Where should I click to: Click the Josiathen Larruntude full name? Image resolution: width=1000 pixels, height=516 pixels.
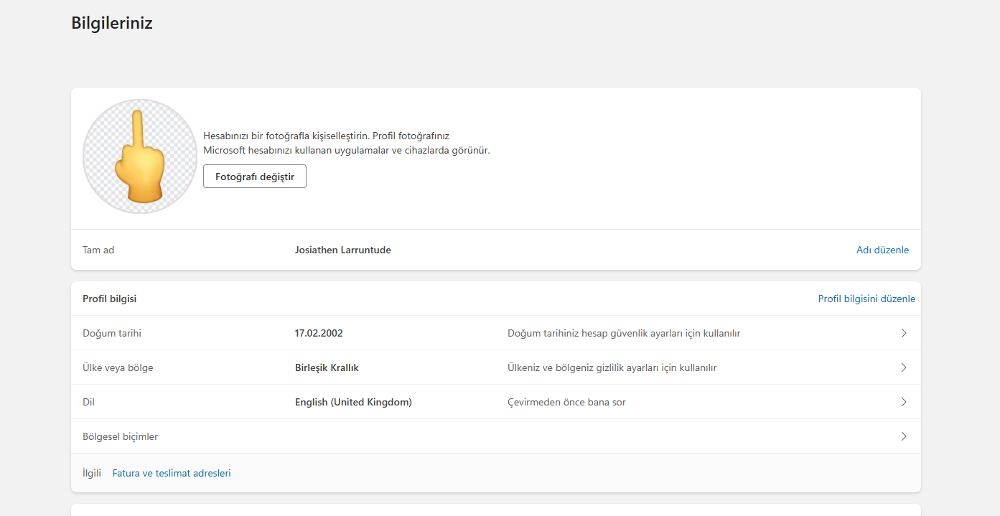coord(343,250)
